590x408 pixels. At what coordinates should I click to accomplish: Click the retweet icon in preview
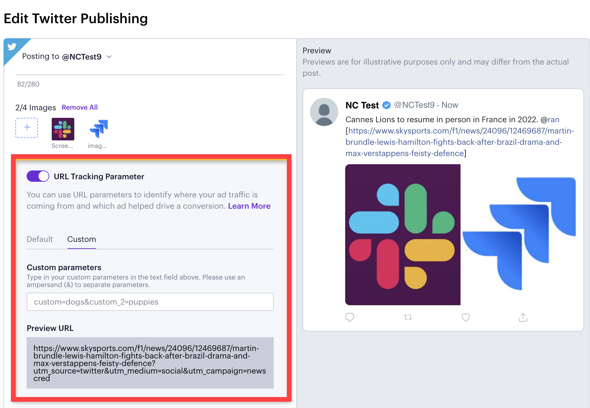tap(408, 317)
